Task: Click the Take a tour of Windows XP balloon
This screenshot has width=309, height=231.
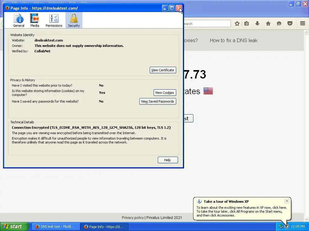Action: point(242,208)
